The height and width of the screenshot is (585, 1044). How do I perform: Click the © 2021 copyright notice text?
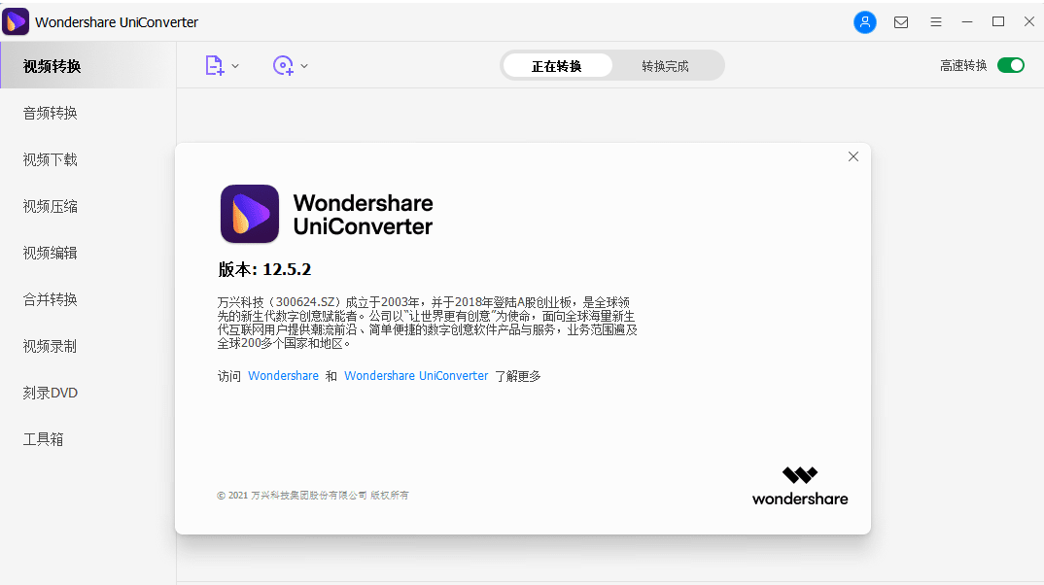click(312, 496)
